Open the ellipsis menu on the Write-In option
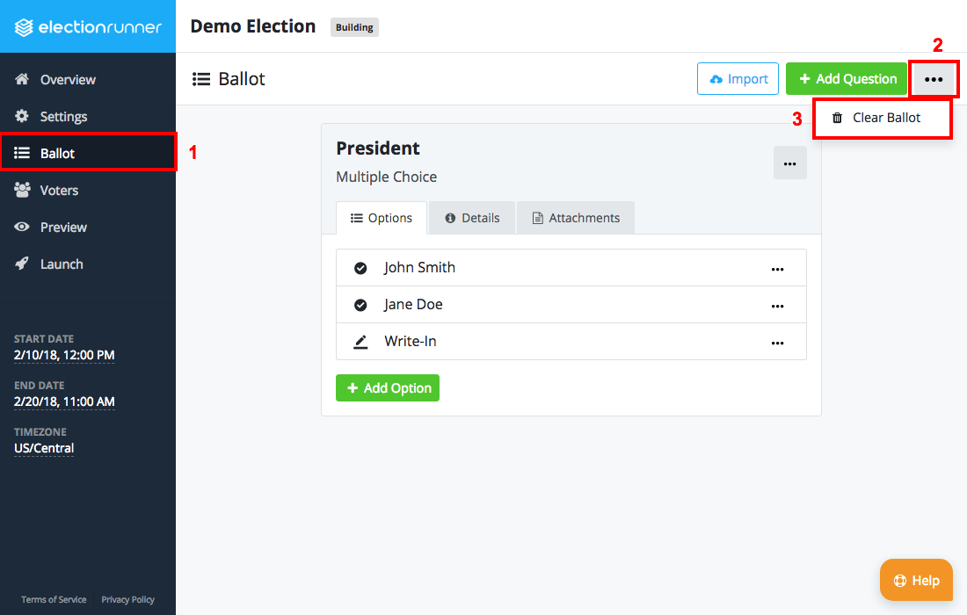This screenshot has height=615, width=967. (x=777, y=343)
